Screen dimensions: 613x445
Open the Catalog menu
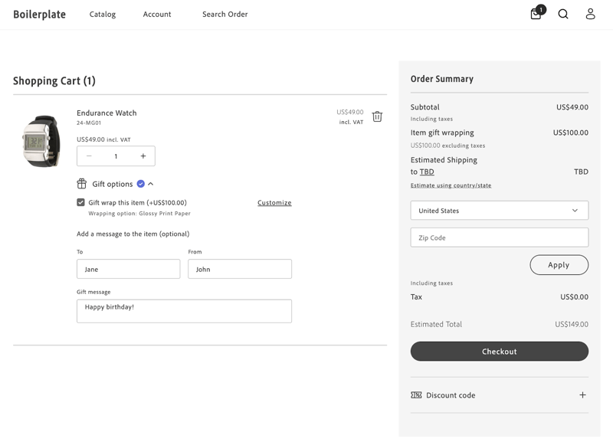pyautogui.click(x=103, y=14)
